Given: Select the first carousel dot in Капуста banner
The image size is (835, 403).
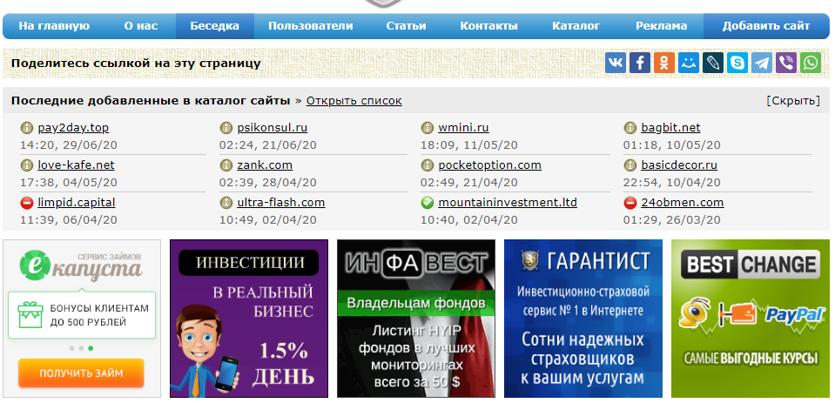Looking at the screenshot, I should (x=71, y=348).
